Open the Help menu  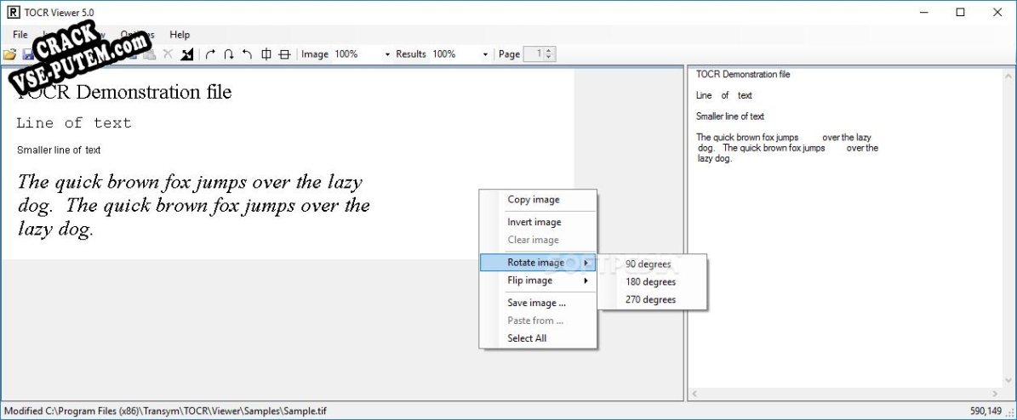tap(180, 34)
